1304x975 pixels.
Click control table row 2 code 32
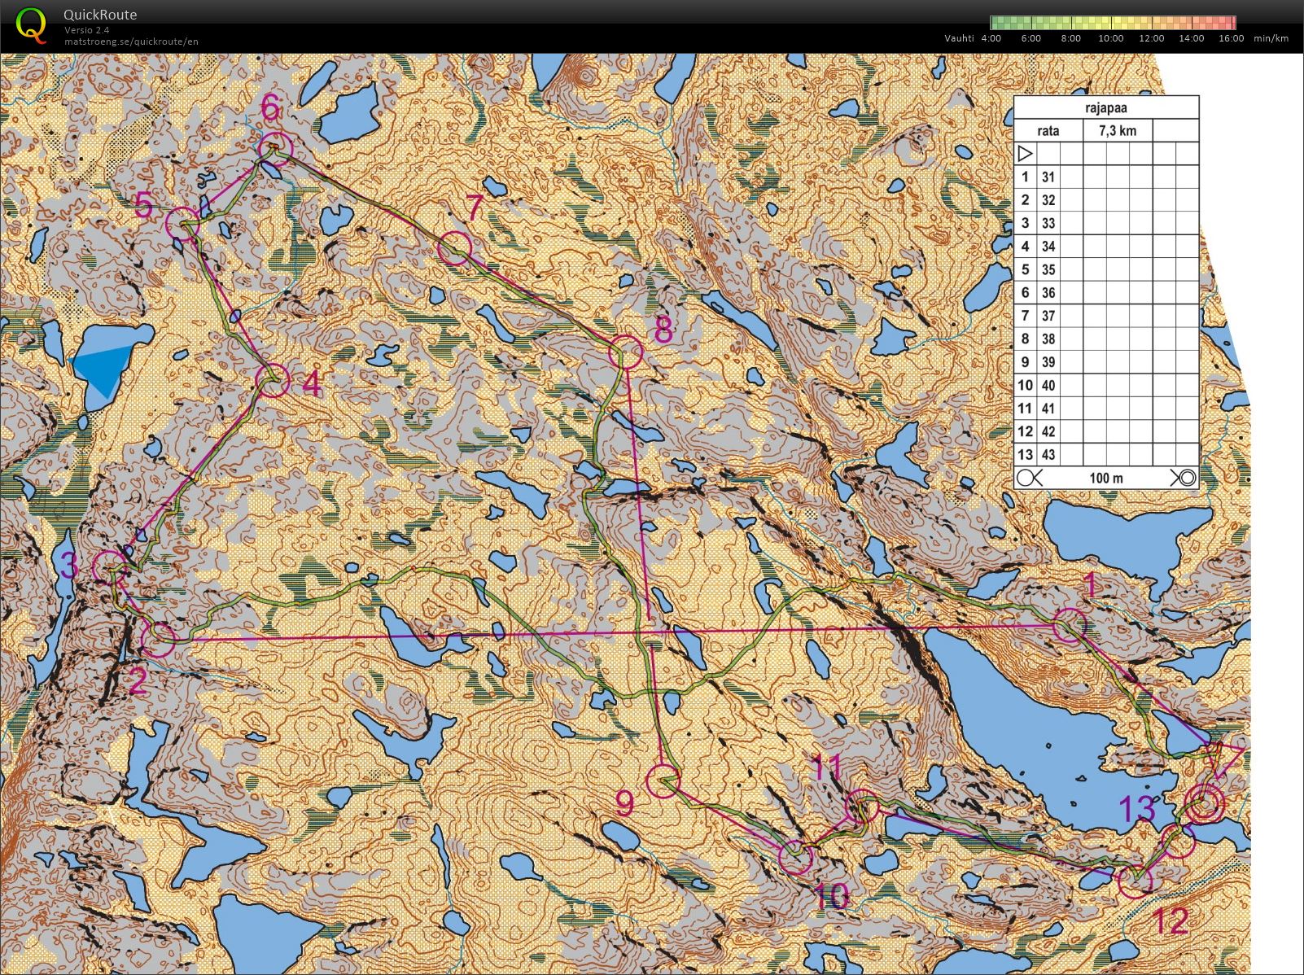click(1048, 200)
